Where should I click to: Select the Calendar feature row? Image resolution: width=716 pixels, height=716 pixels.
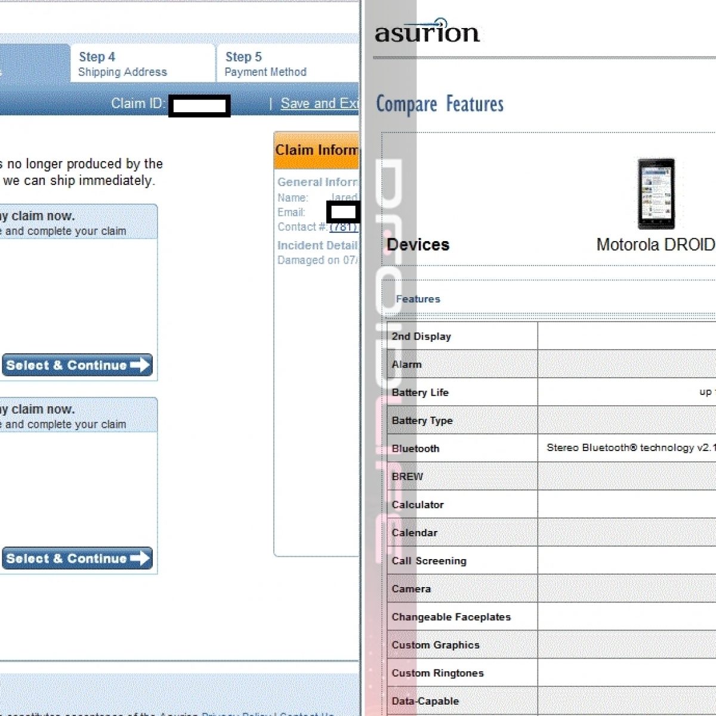point(414,533)
